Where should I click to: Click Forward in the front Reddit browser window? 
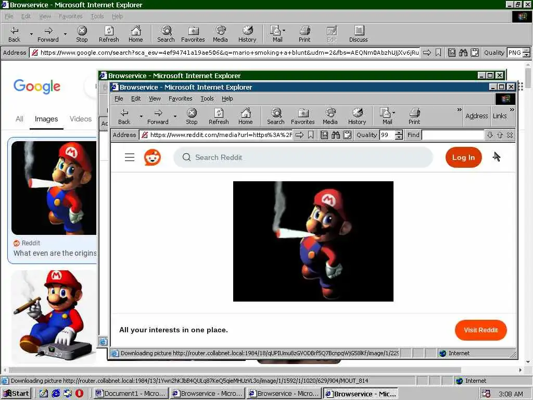(158, 116)
